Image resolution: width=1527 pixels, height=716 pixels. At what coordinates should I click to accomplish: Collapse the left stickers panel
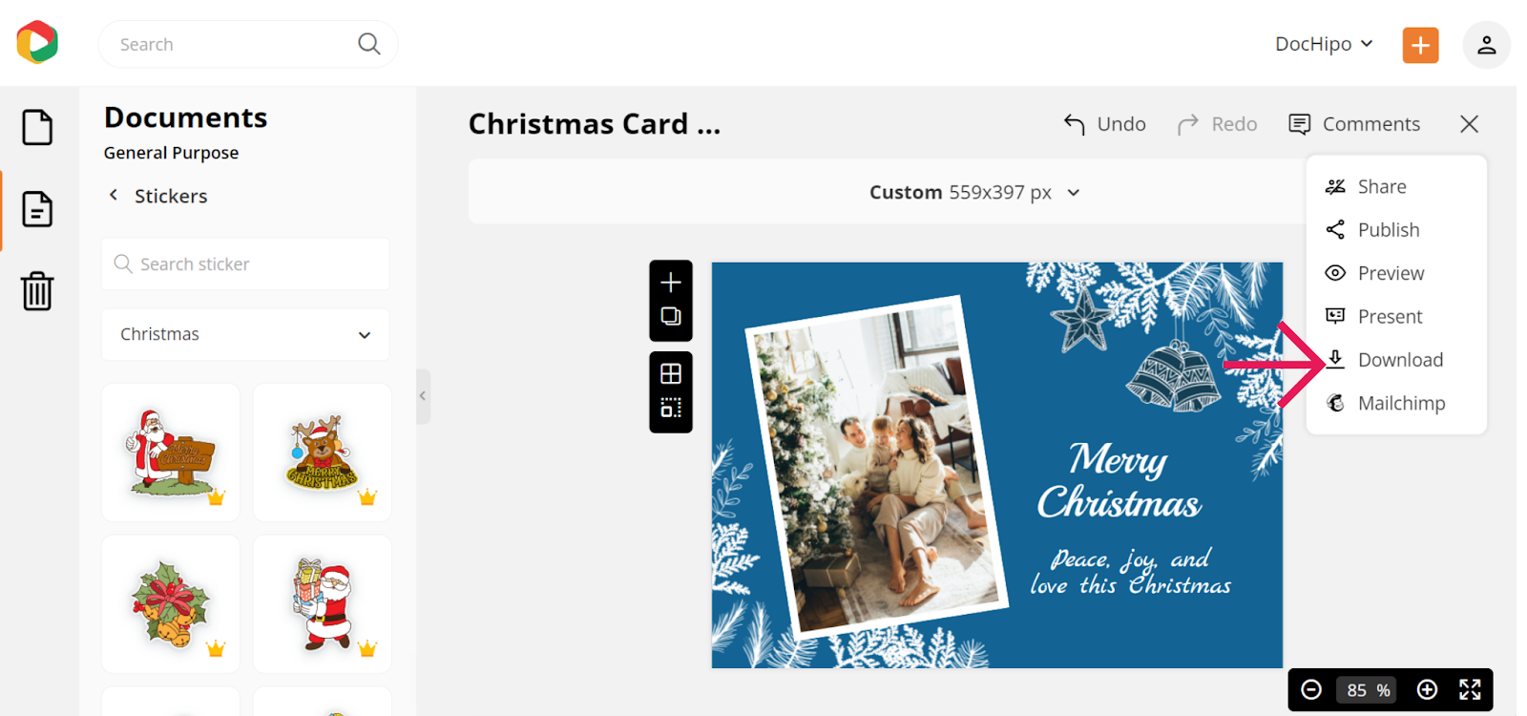[x=423, y=395]
